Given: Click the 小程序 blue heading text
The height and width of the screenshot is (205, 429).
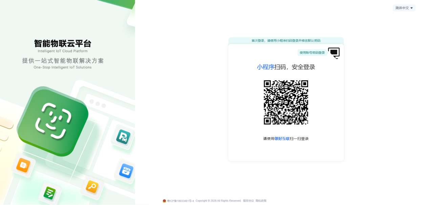Looking at the screenshot, I should pyautogui.click(x=265, y=67).
